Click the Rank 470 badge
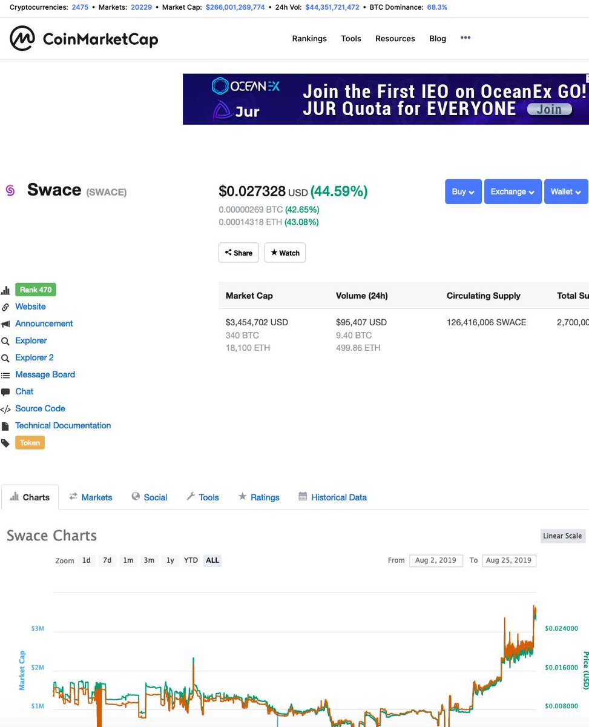This screenshot has width=589, height=727. (x=36, y=290)
